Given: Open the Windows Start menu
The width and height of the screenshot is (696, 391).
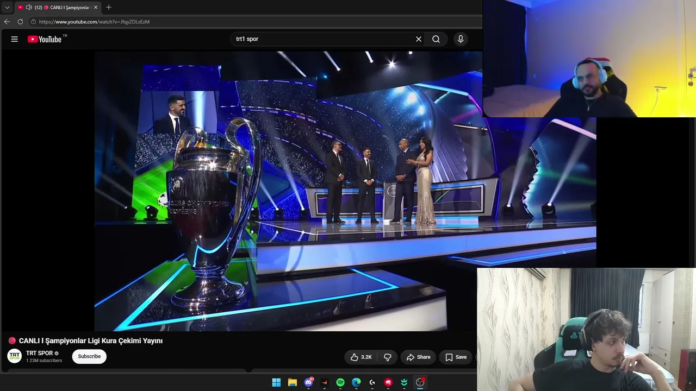Looking at the screenshot, I should (x=276, y=382).
